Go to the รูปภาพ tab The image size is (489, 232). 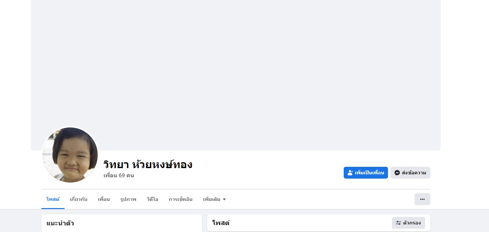(x=128, y=199)
